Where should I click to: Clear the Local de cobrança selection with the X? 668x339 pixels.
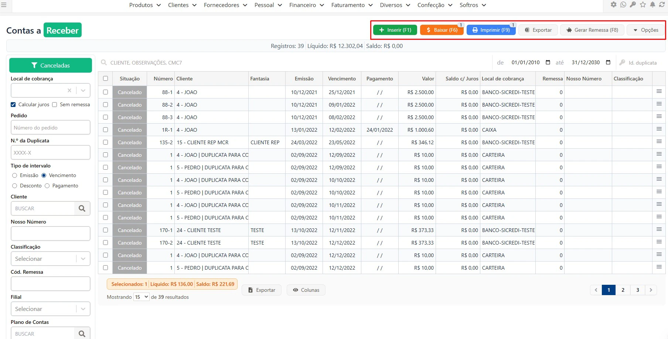click(x=69, y=90)
